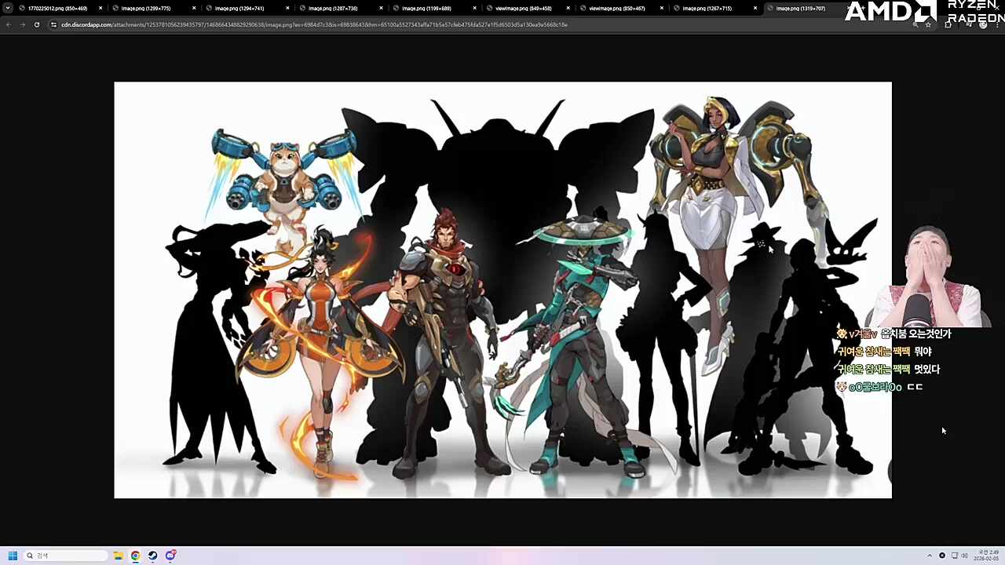Open Discord from the taskbar
1005x565 pixels.
(170, 556)
